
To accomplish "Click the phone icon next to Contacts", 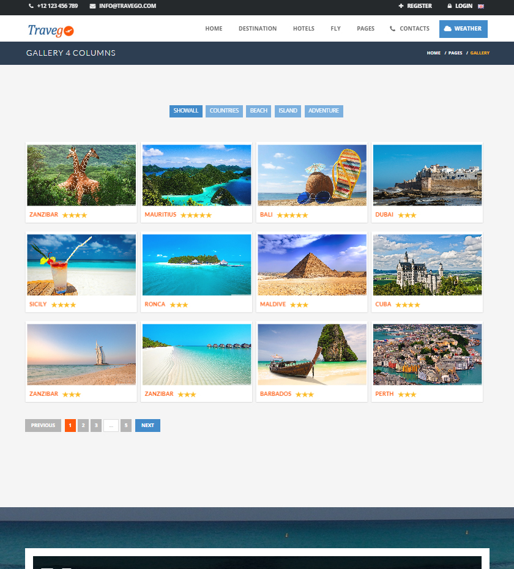I will pyautogui.click(x=392, y=29).
